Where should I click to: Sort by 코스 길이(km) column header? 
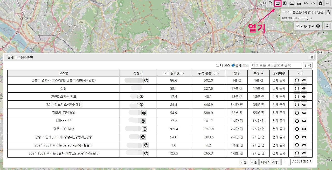click(x=174, y=73)
